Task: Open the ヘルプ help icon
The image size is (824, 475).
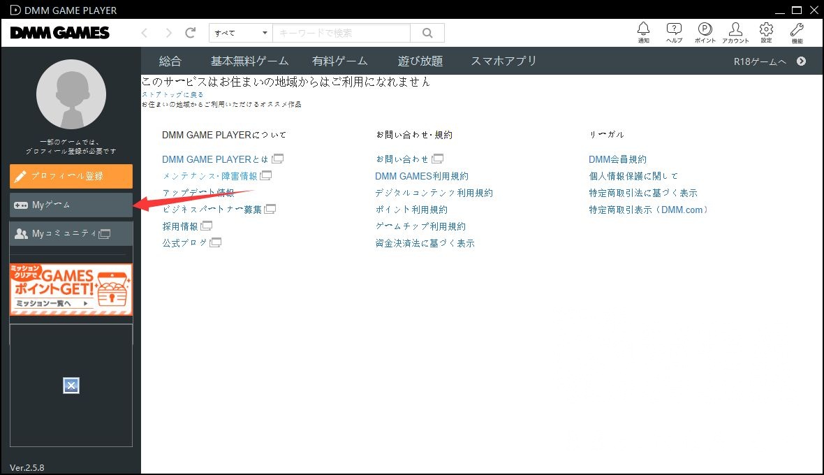Action: click(x=674, y=29)
